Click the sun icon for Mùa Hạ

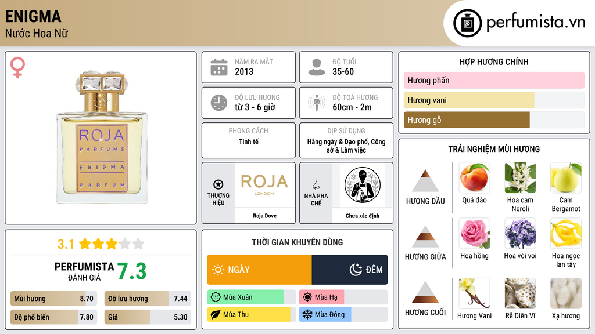307,297
